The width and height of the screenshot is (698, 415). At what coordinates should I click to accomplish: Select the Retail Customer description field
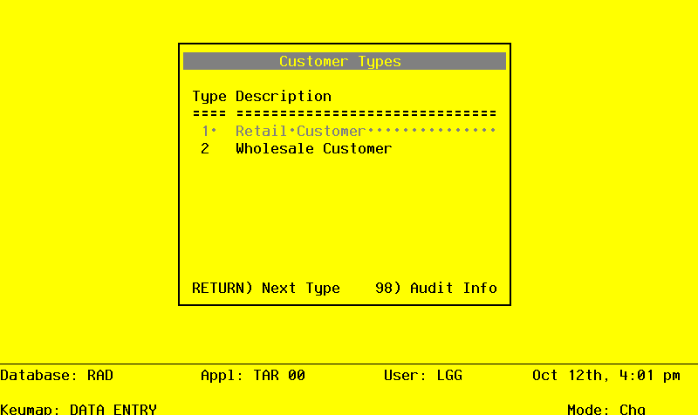(x=366, y=132)
